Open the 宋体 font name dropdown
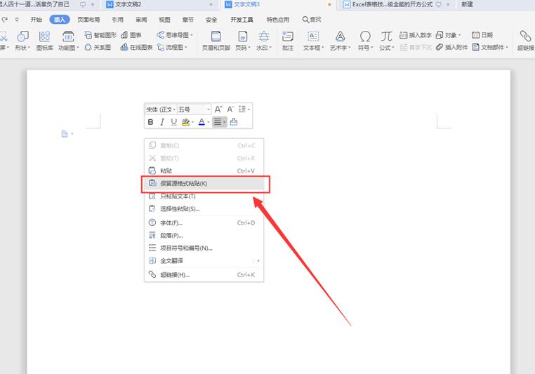Screen dimensions: 535x374 160,109
